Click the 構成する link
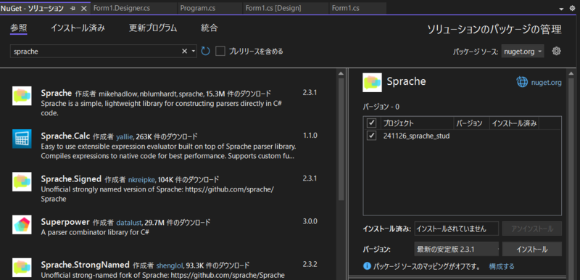Viewport: 580px width, 280px height. (501, 266)
